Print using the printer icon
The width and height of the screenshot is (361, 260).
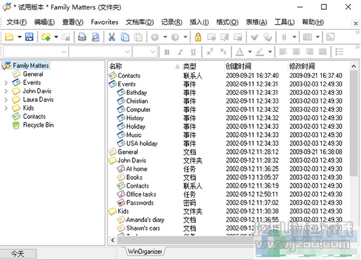82,37
